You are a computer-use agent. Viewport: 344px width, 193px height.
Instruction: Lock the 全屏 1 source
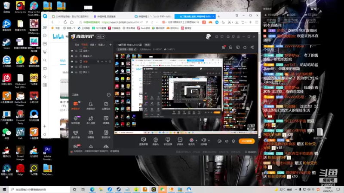(77, 51)
